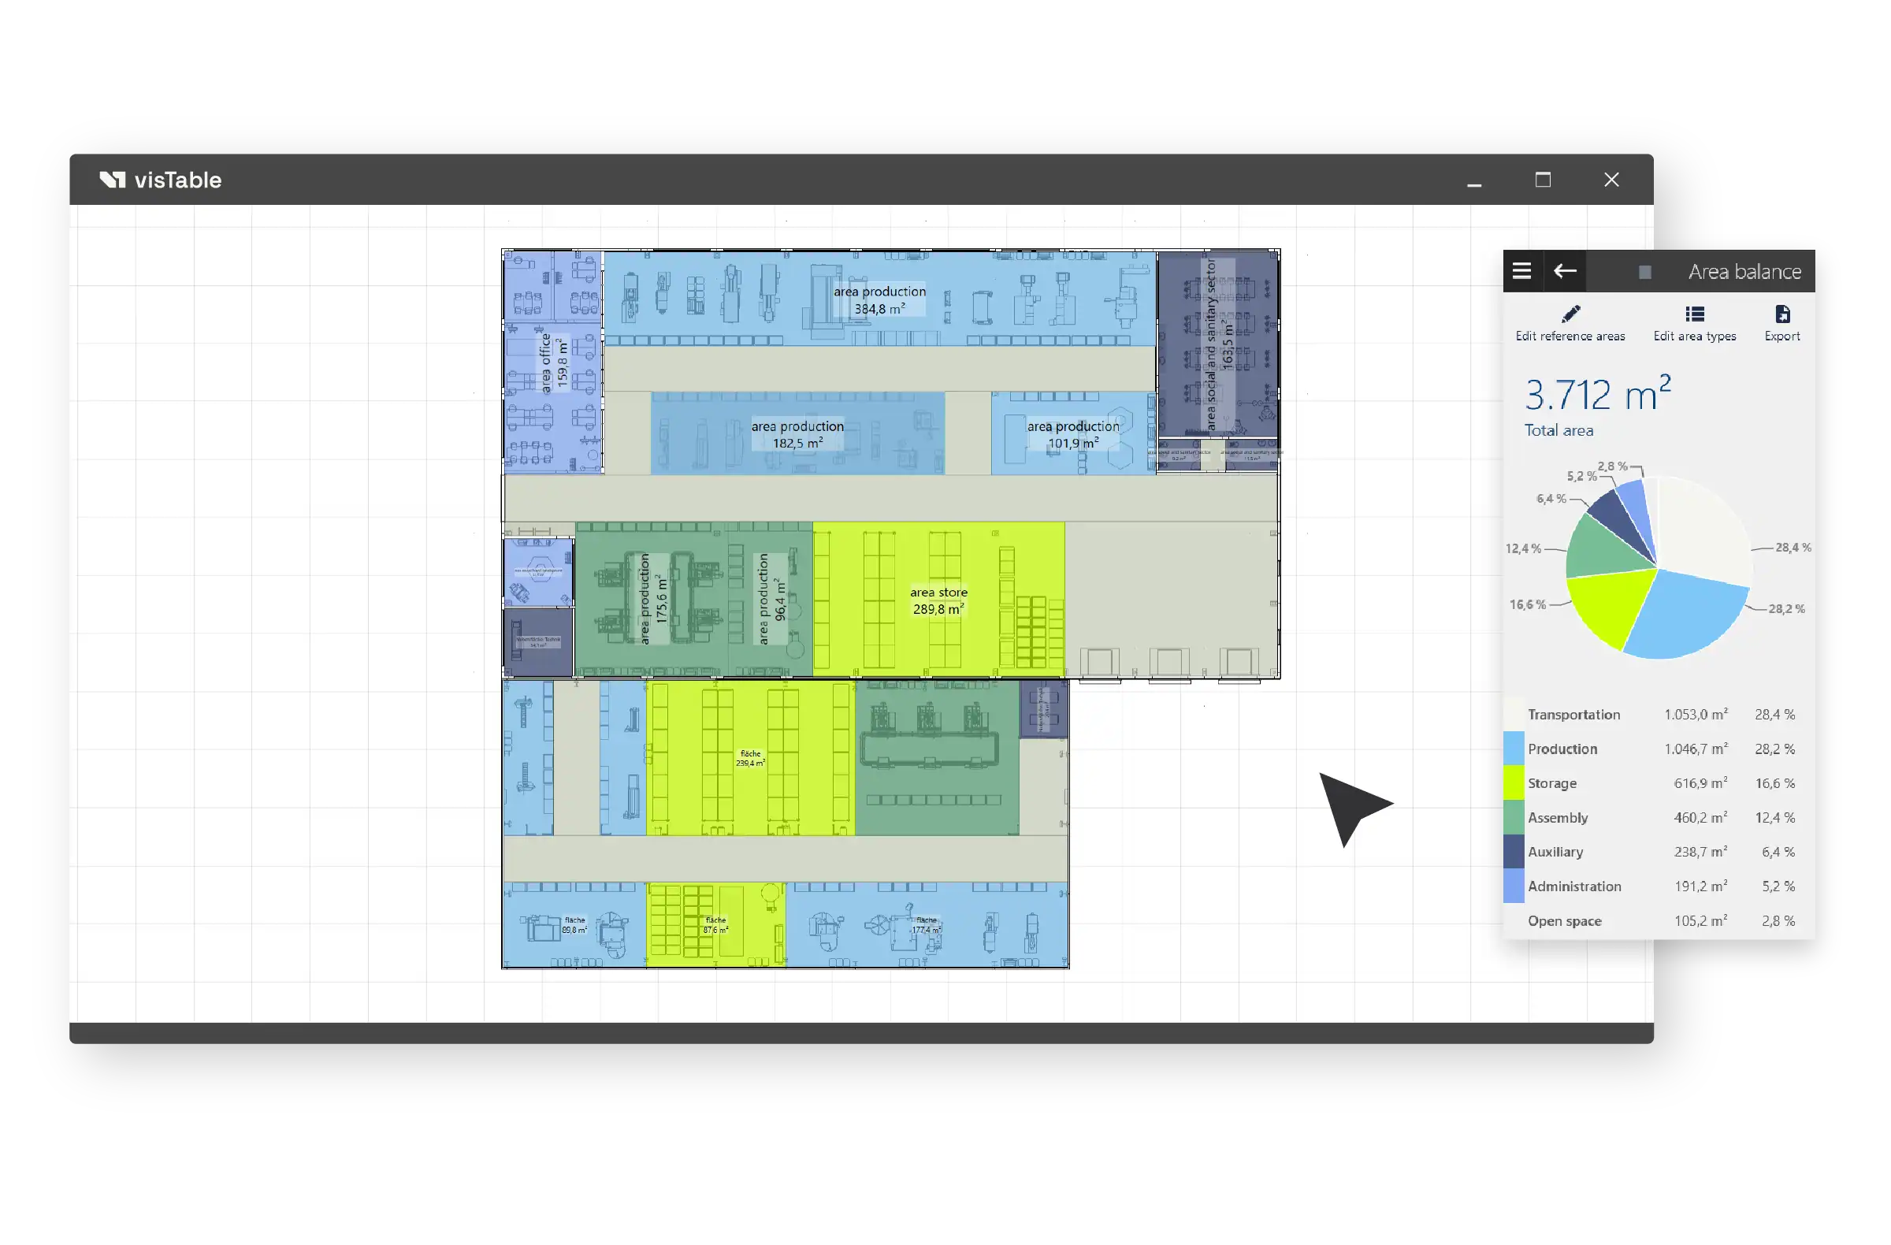Click the Export label
Screen dimensions: 1891x1245
click(x=1781, y=336)
